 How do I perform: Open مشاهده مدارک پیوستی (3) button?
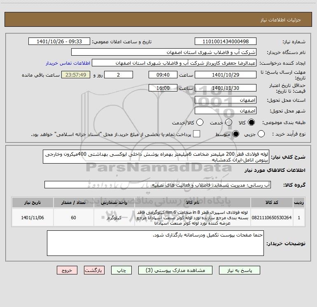pyautogui.click(x=175, y=270)
